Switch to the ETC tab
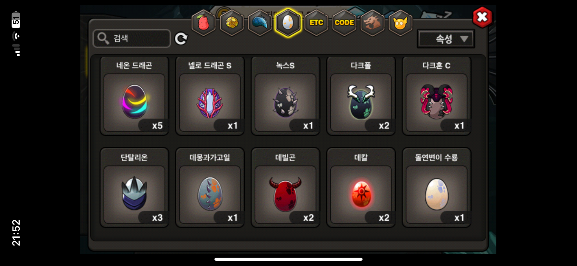 tap(316, 23)
